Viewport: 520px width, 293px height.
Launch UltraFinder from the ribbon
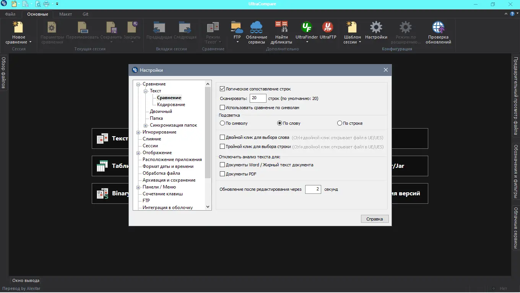click(x=307, y=27)
